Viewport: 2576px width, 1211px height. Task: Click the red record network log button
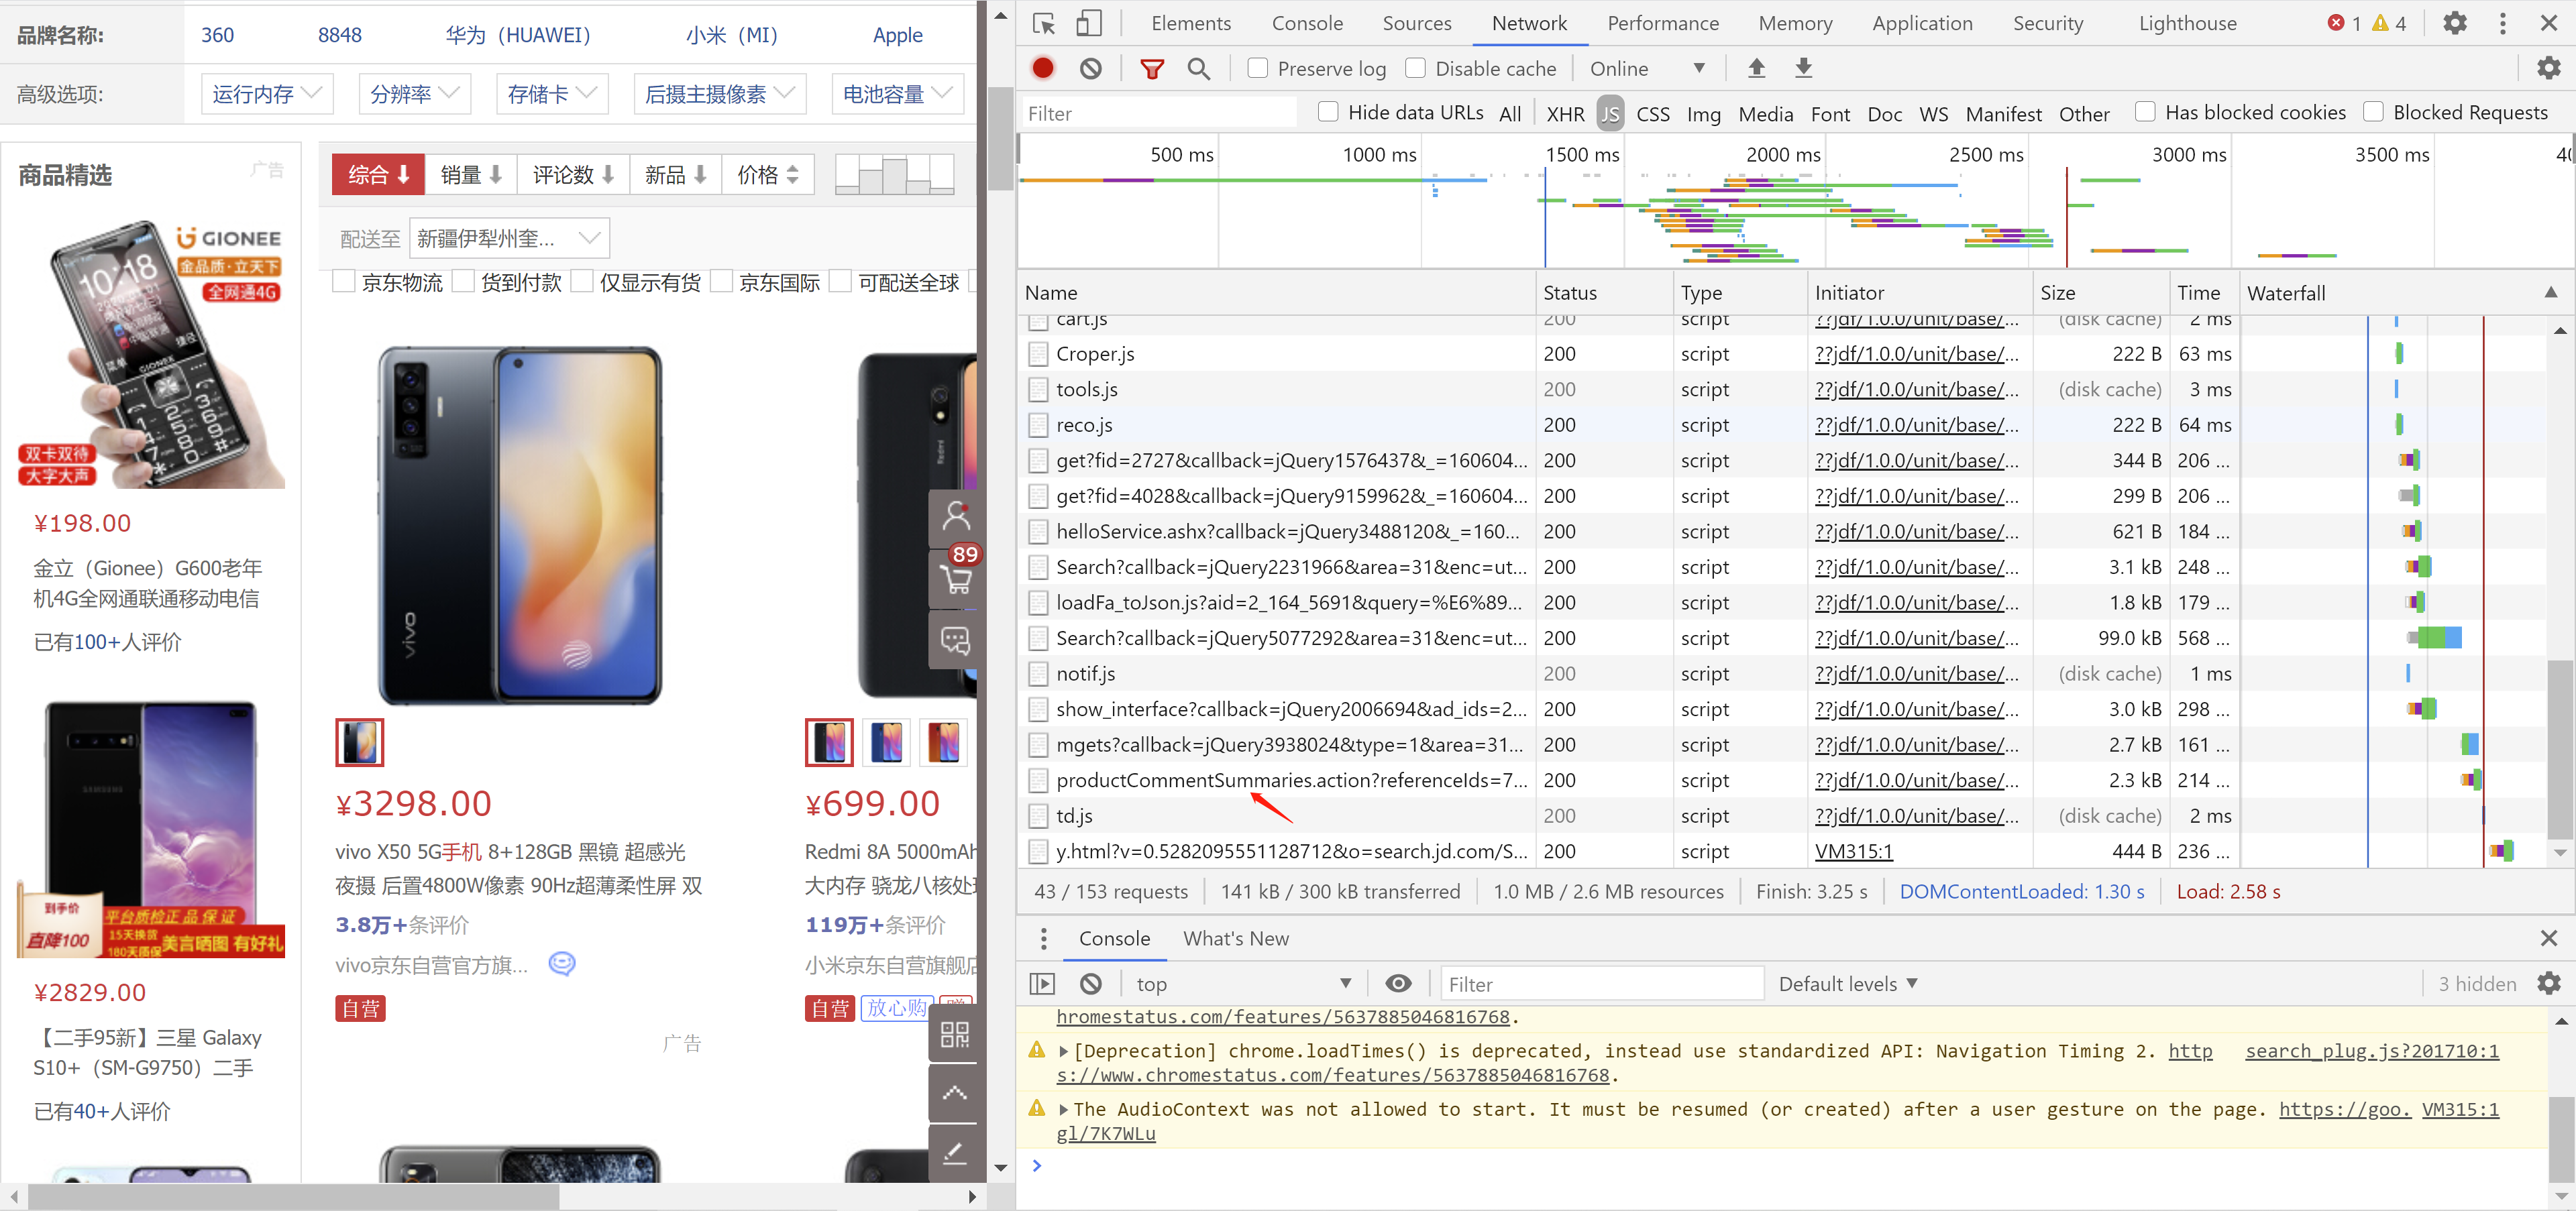(x=1042, y=68)
